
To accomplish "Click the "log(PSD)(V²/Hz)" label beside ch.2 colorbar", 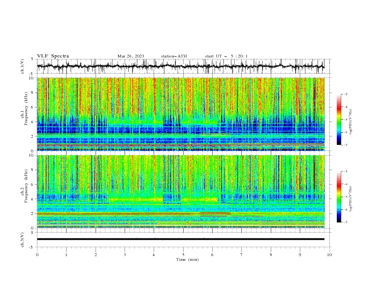I will 351,199.
